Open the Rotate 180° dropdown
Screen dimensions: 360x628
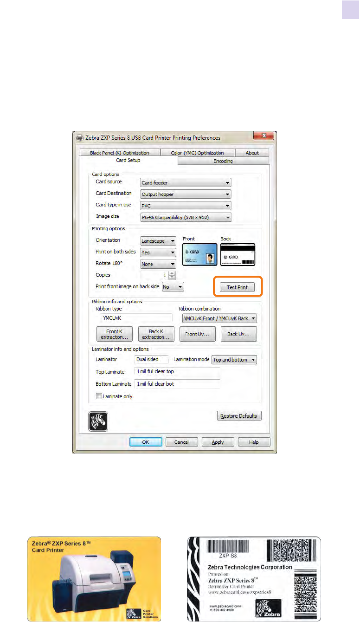[158, 264]
